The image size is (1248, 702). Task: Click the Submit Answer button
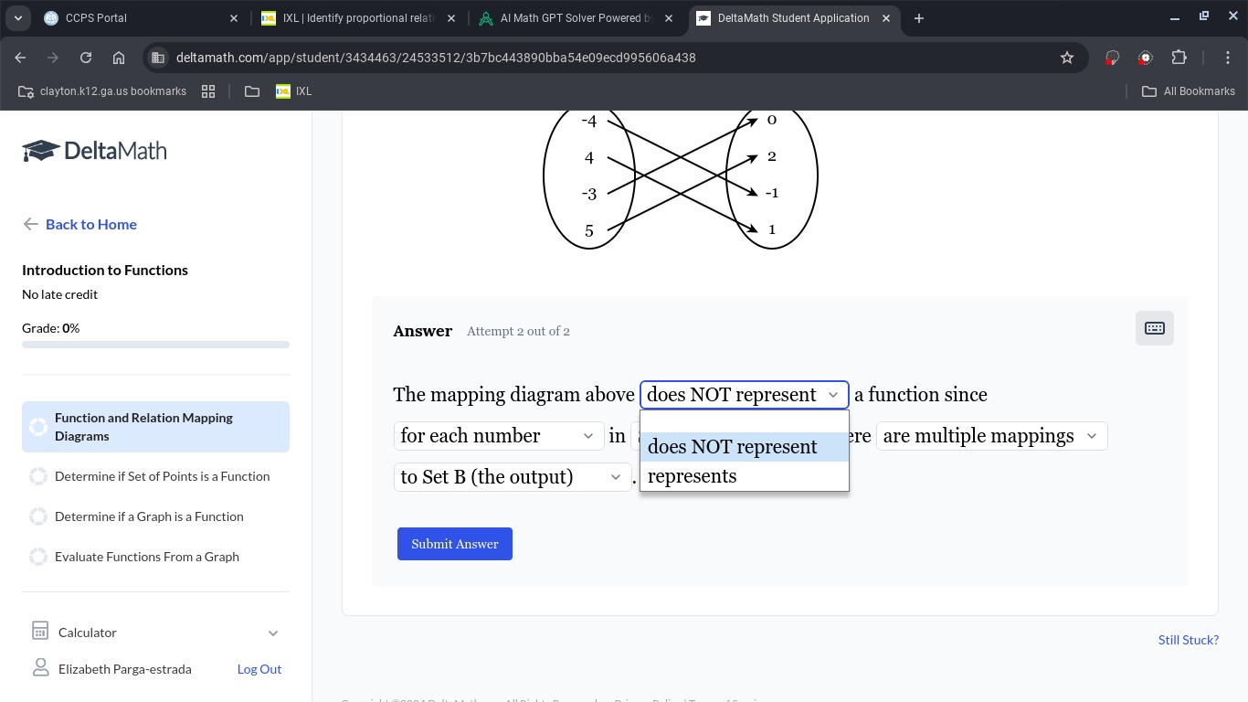(x=455, y=544)
